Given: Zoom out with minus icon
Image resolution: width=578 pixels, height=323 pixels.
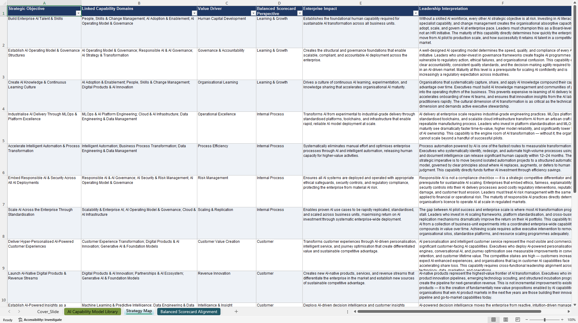Looking at the screenshot, I should click(527, 320).
